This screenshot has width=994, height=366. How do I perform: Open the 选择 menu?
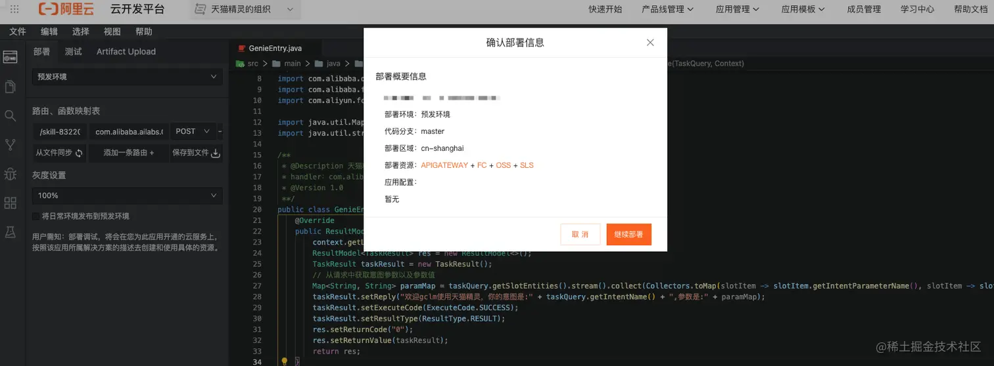point(81,31)
